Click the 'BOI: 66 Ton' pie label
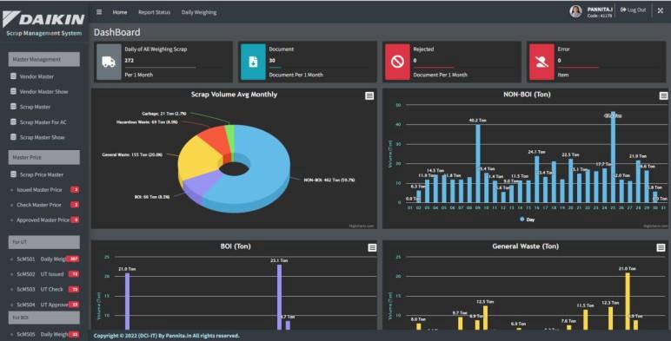 (x=152, y=197)
